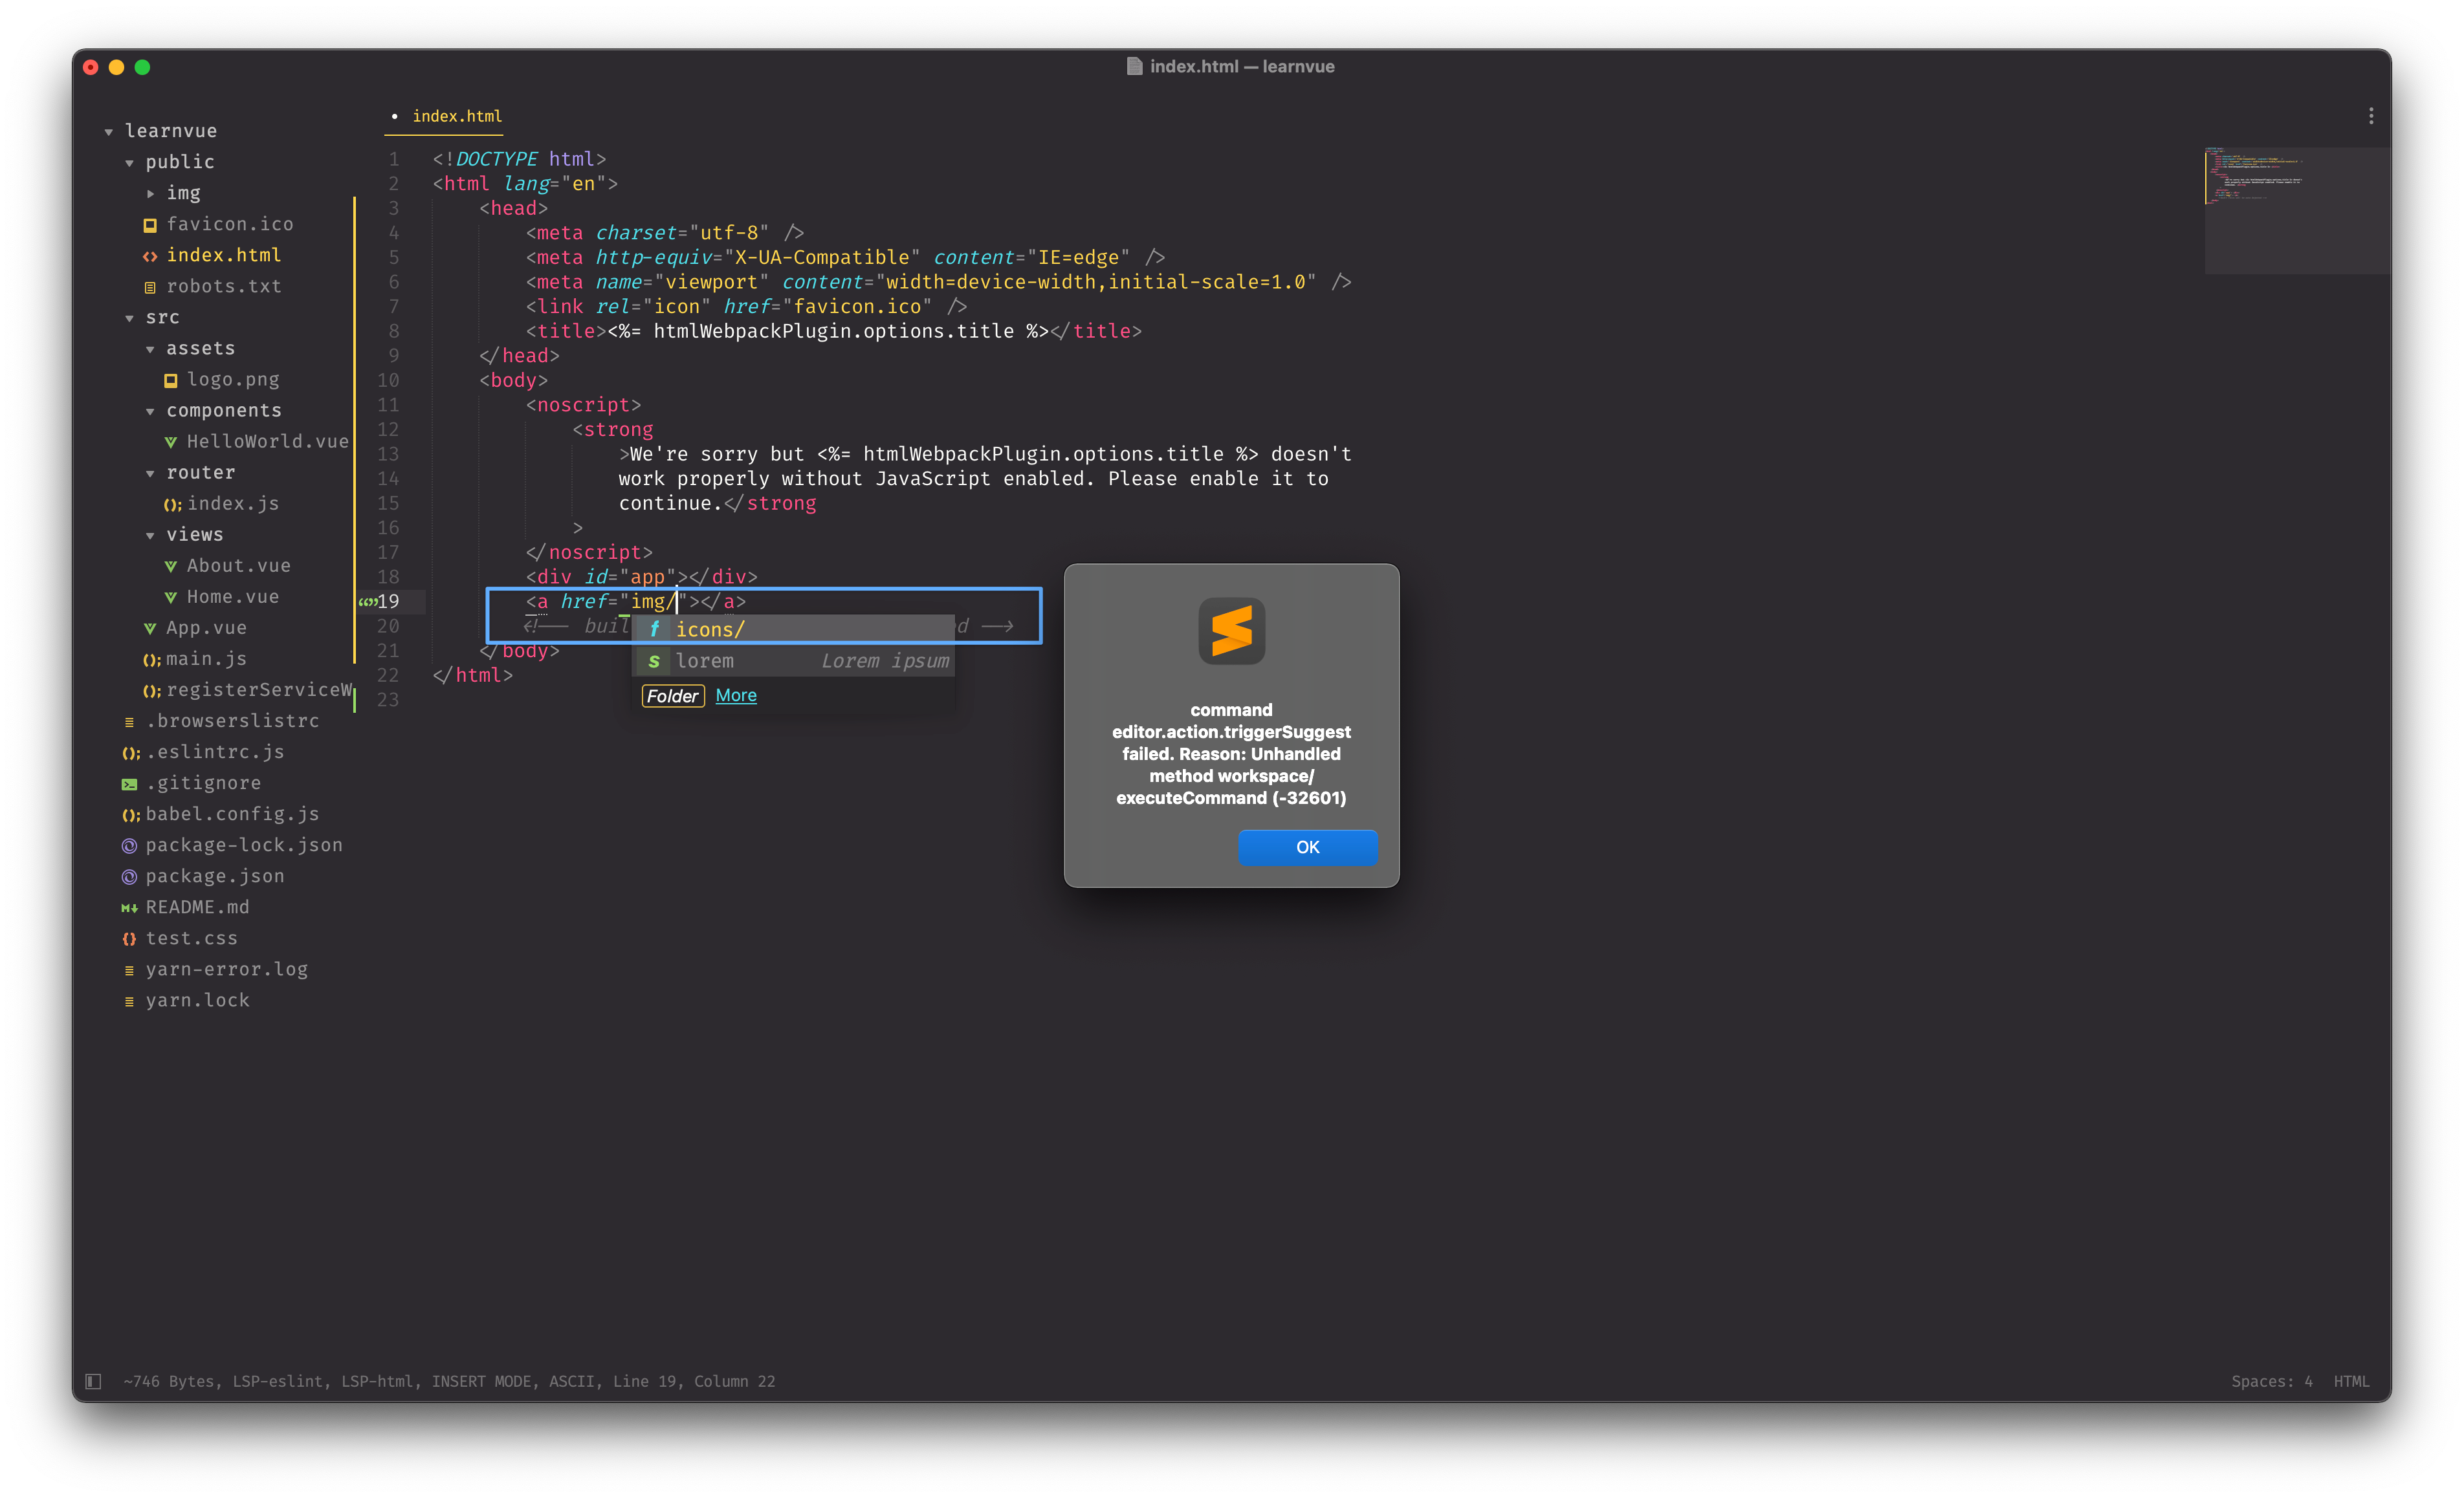Viewport: 2464px width, 1498px height.
Task: Click the Sublime Text logo in the dialog
Action: click(x=1231, y=631)
